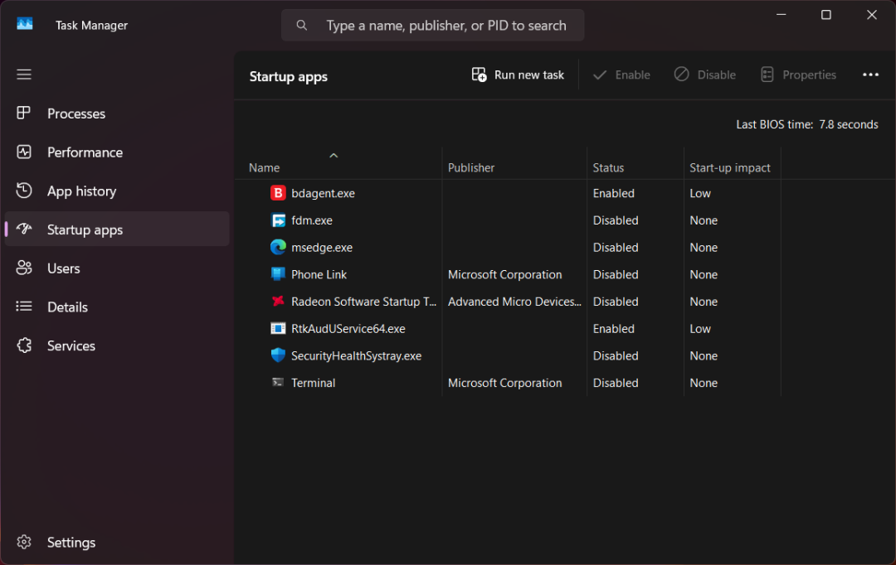896x565 pixels.
Task: Click the RtkAudUService64.exe icon
Action: (278, 329)
